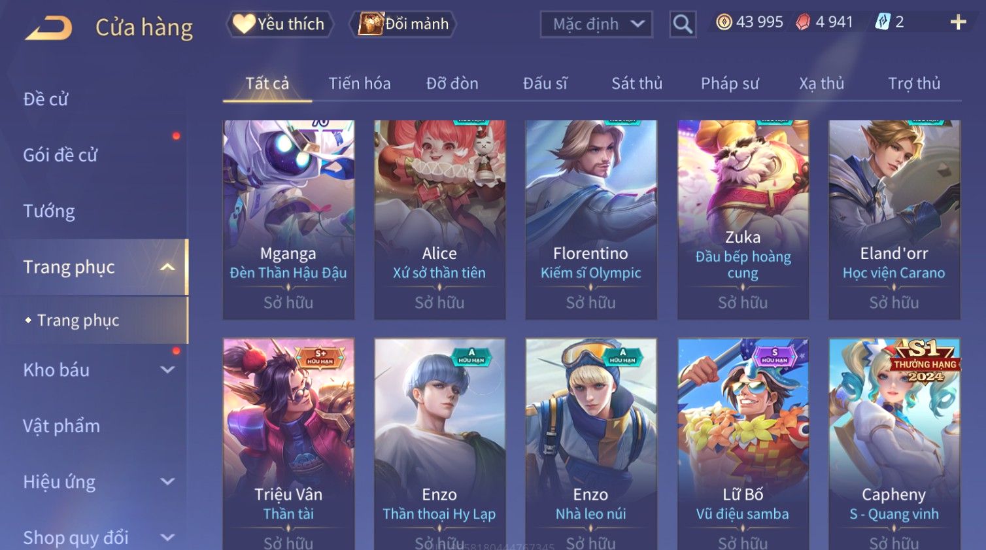986x550 pixels.
Task: Open Vật phẩm in sidebar
Action: 61,426
